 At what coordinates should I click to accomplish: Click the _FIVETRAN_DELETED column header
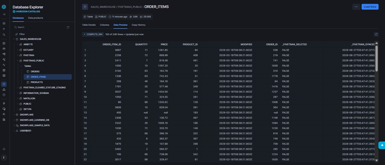tap(294, 45)
